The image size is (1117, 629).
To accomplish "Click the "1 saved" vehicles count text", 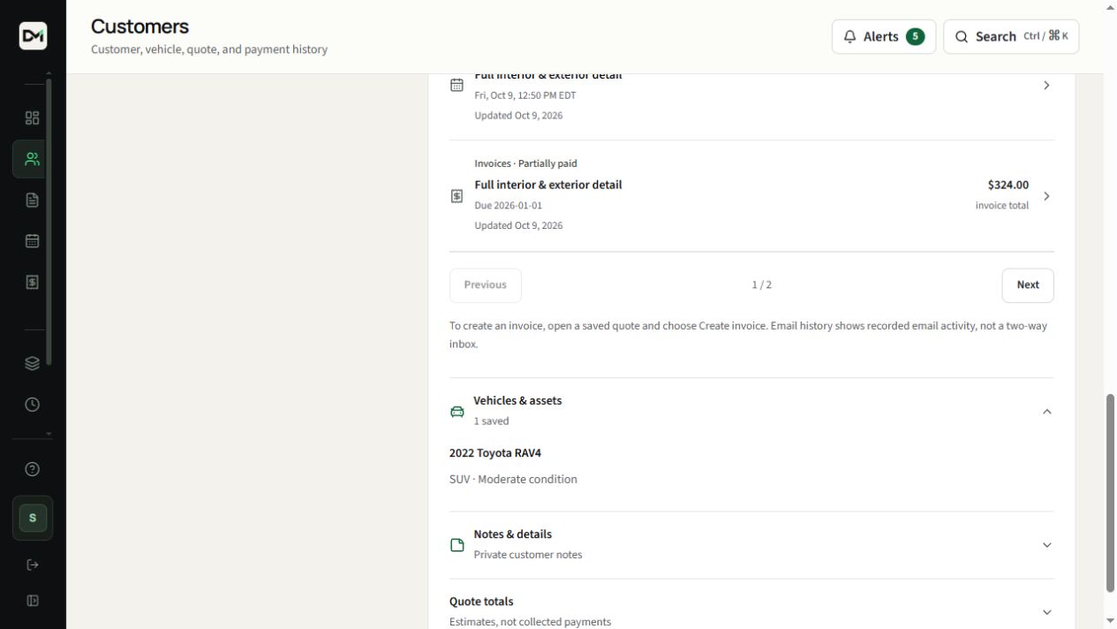I will click(491, 421).
